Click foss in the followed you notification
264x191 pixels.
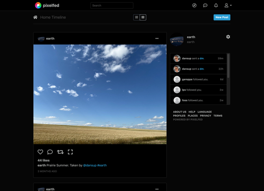185,100
